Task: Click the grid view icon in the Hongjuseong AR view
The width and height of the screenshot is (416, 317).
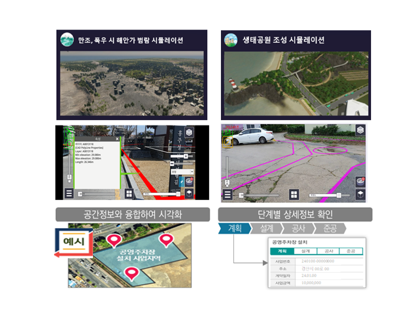Action: [x=129, y=194]
